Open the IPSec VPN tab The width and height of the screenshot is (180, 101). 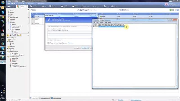85,6
